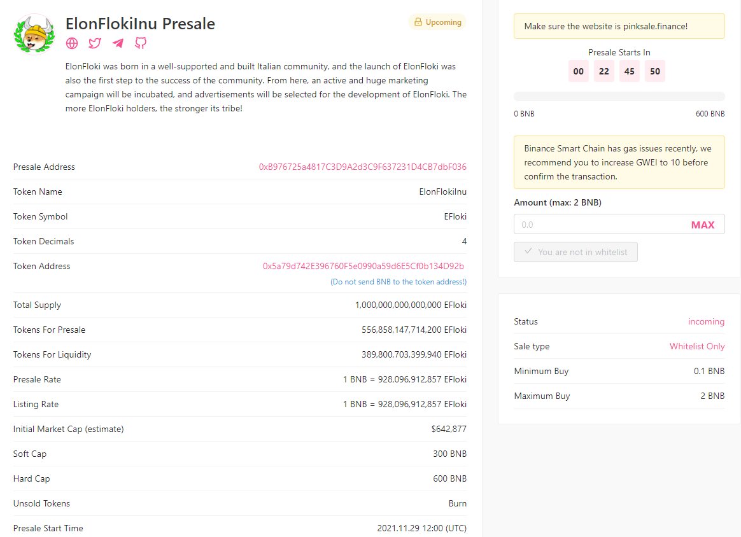Open the project website via globe icon
This screenshot has height=537, width=741.
coord(71,43)
